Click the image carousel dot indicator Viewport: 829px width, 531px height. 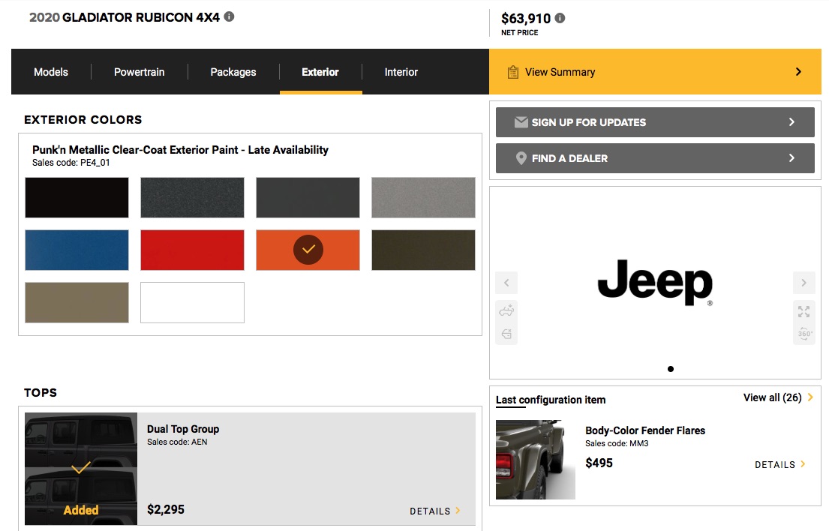click(x=671, y=369)
